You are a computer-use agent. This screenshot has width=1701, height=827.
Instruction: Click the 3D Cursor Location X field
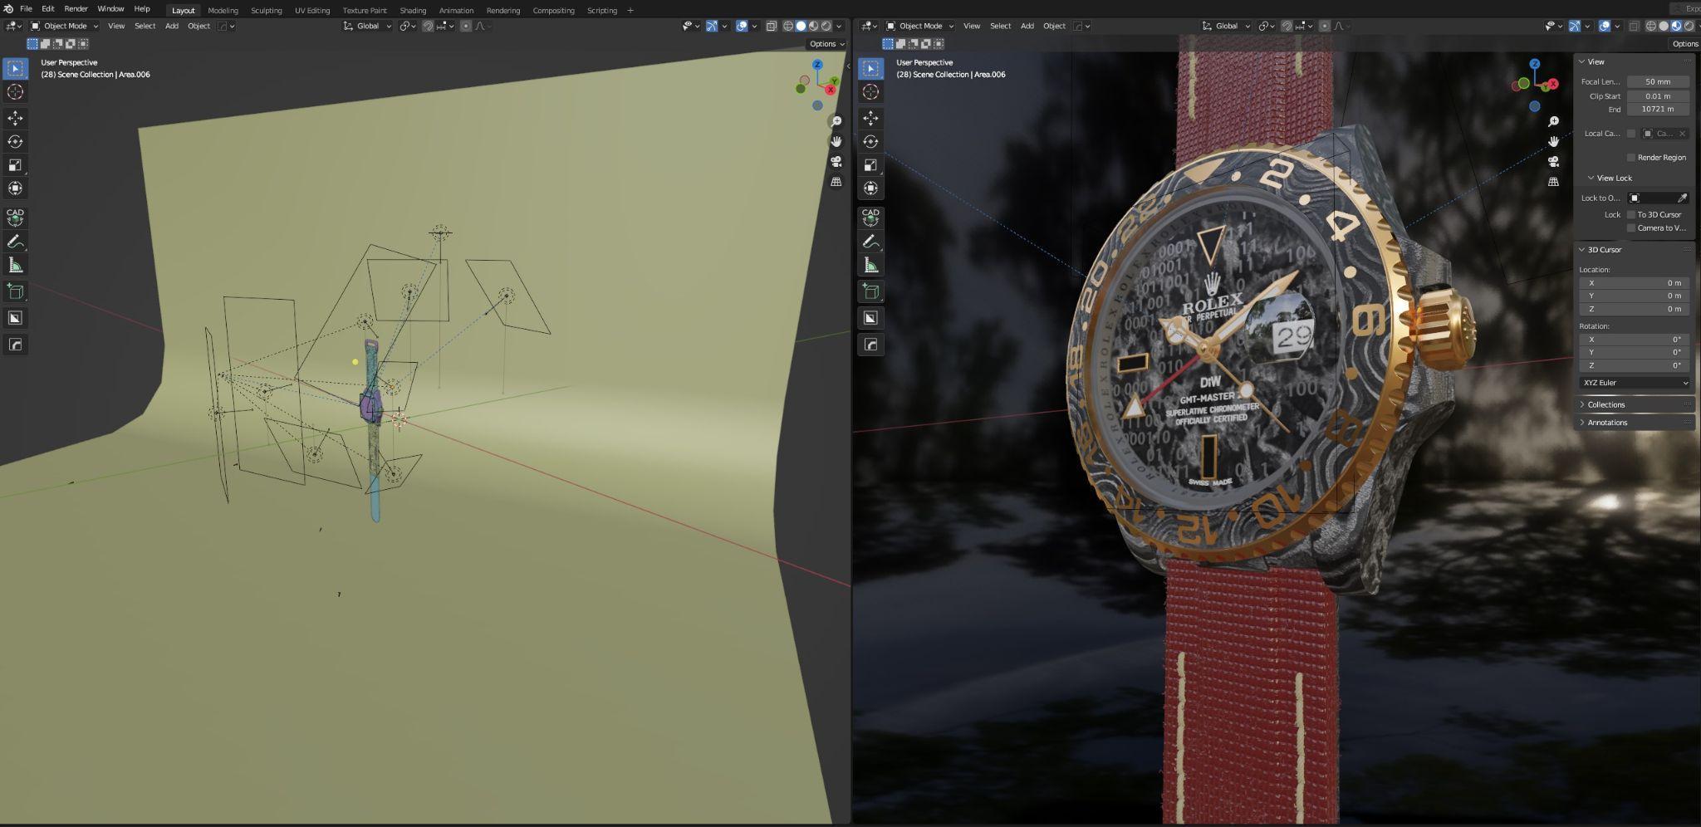(x=1635, y=283)
